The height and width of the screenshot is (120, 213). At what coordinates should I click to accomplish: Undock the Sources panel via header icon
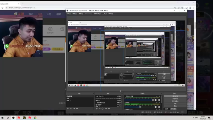122,94
